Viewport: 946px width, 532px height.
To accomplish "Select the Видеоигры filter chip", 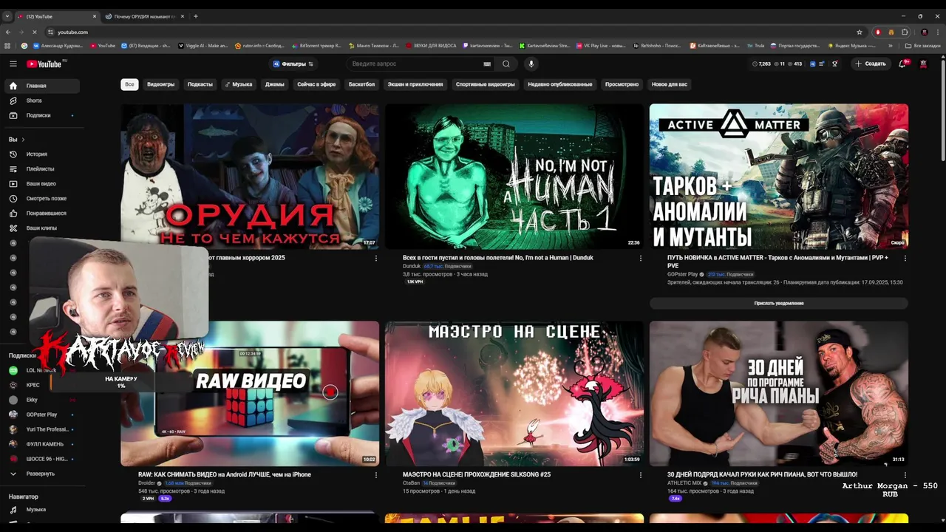I will click(160, 84).
